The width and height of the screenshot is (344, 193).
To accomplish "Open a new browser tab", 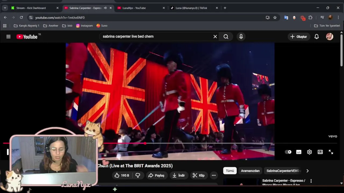I will click(225, 8).
